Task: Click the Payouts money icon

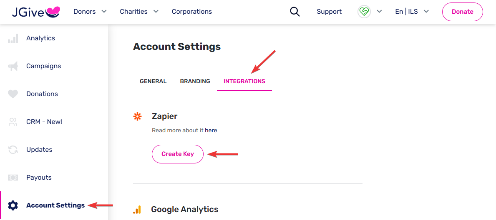Action: click(x=13, y=178)
